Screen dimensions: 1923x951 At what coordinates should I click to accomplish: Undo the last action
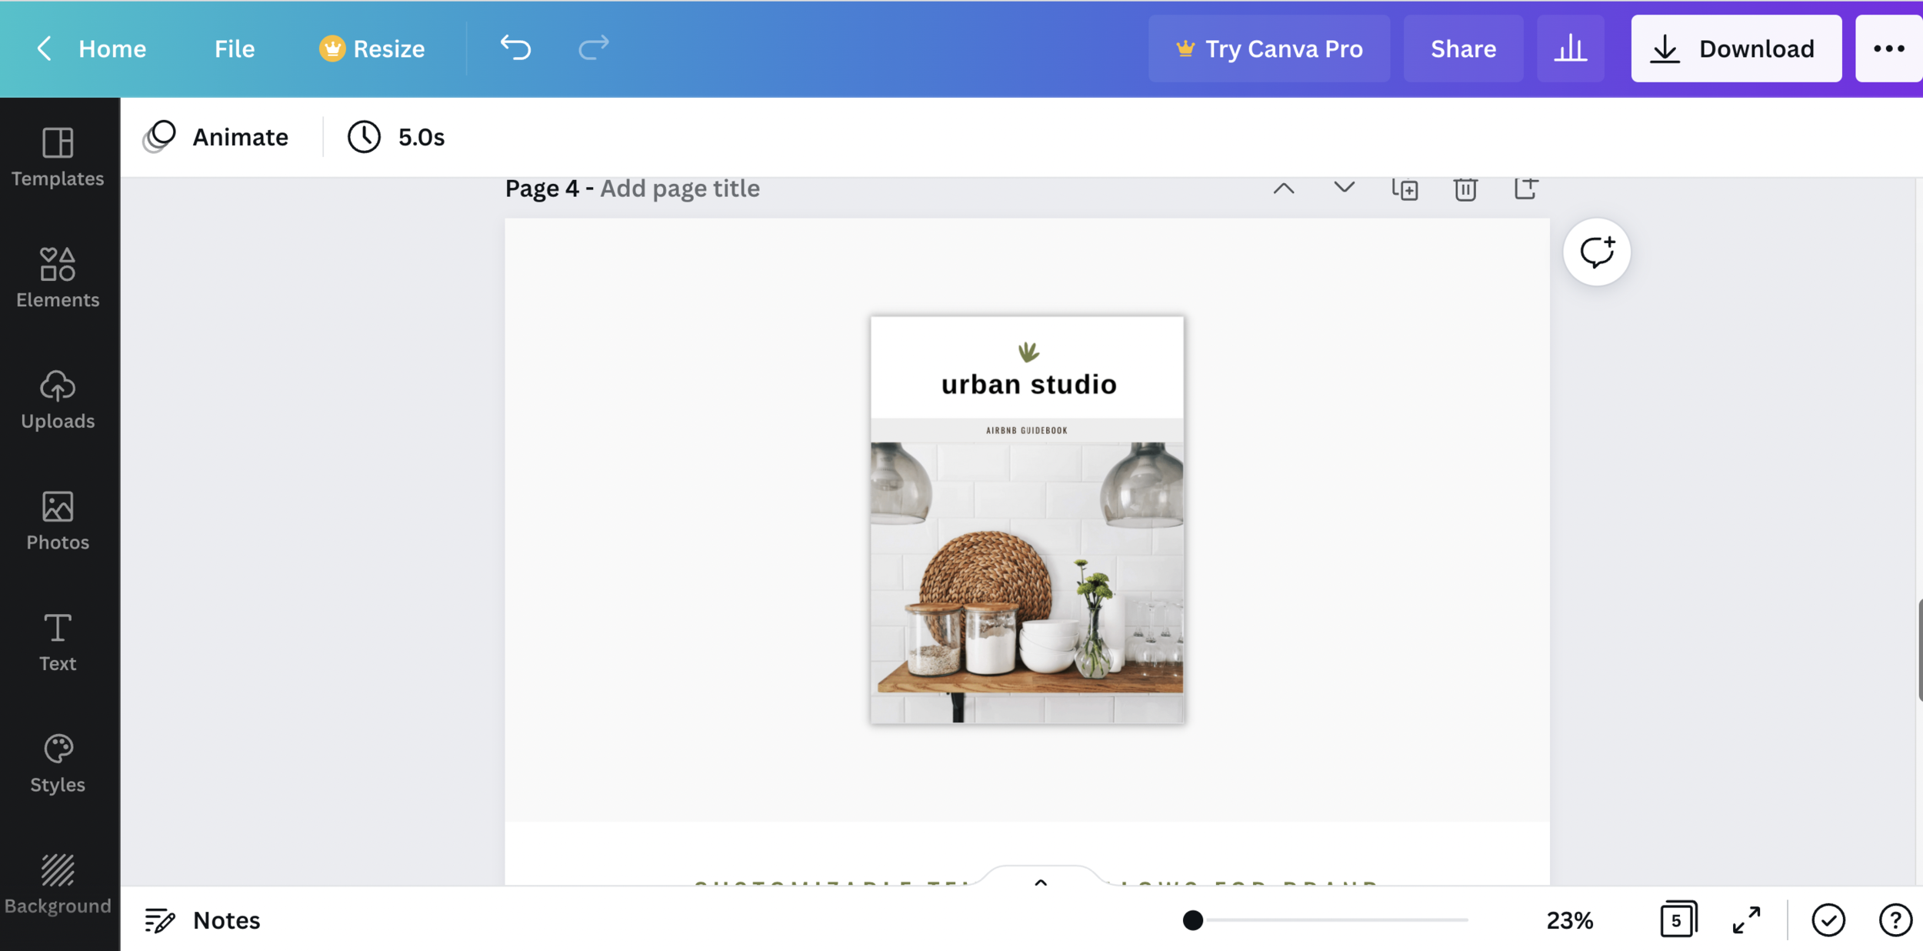click(515, 48)
